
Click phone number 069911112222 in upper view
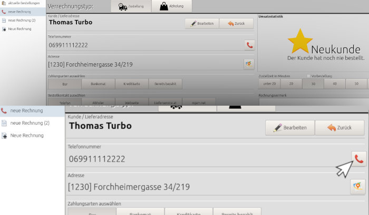click(x=68, y=45)
